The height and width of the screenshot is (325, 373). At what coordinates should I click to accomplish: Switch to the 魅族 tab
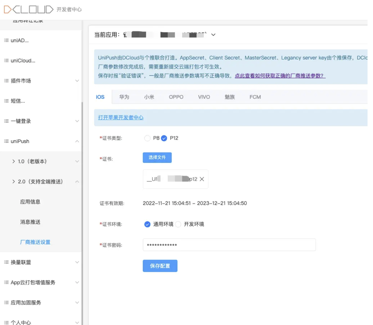coord(230,97)
